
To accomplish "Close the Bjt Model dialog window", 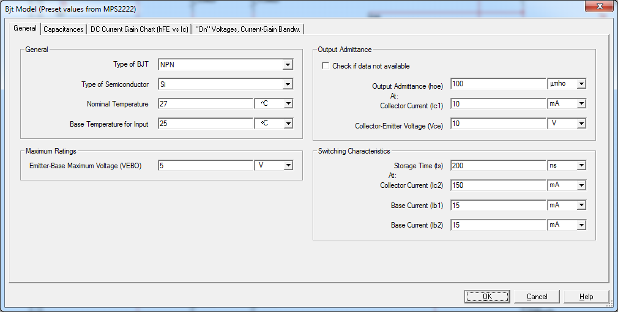I will (x=599, y=6).
